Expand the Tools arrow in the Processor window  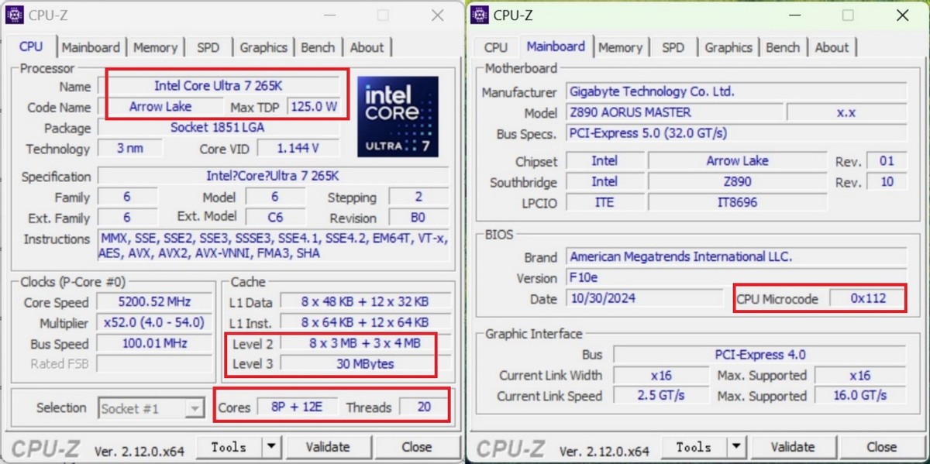[271, 447]
